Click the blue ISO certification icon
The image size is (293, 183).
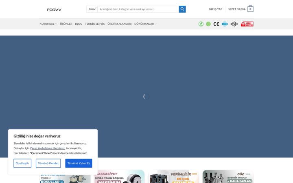tap(225, 24)
